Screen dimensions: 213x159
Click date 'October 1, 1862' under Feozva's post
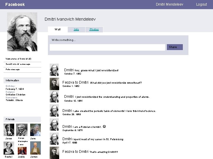71,86
